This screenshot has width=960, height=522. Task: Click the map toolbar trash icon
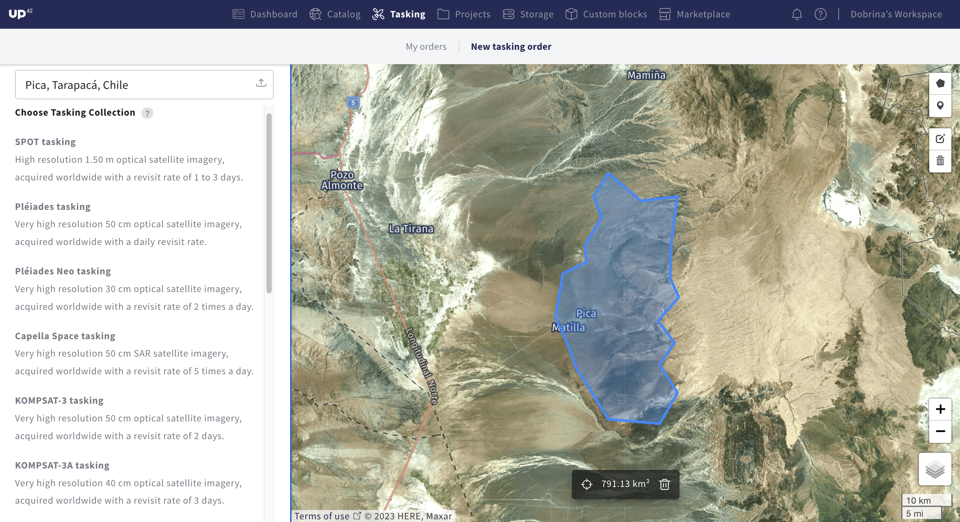click(940, 161)
